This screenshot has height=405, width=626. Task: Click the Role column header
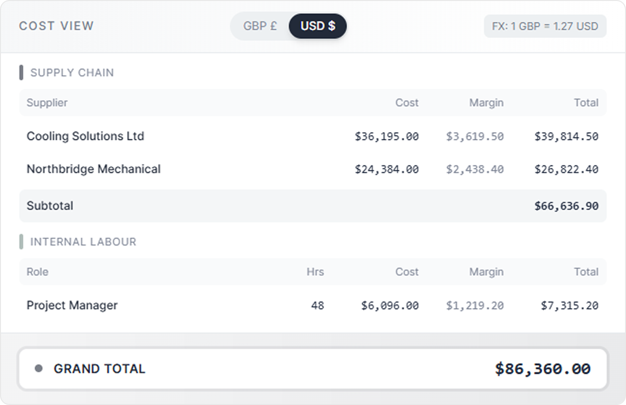[38, 272]
